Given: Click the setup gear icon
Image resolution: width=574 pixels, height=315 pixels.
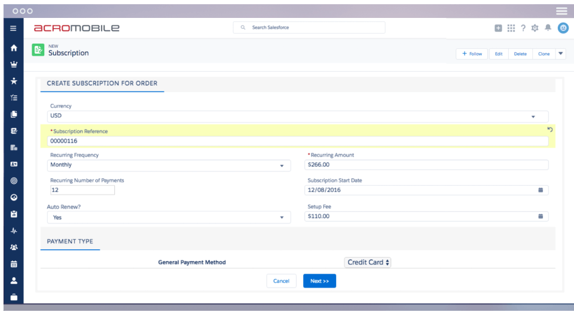Looking at the screenshot, I should click(x=535, y=28).
